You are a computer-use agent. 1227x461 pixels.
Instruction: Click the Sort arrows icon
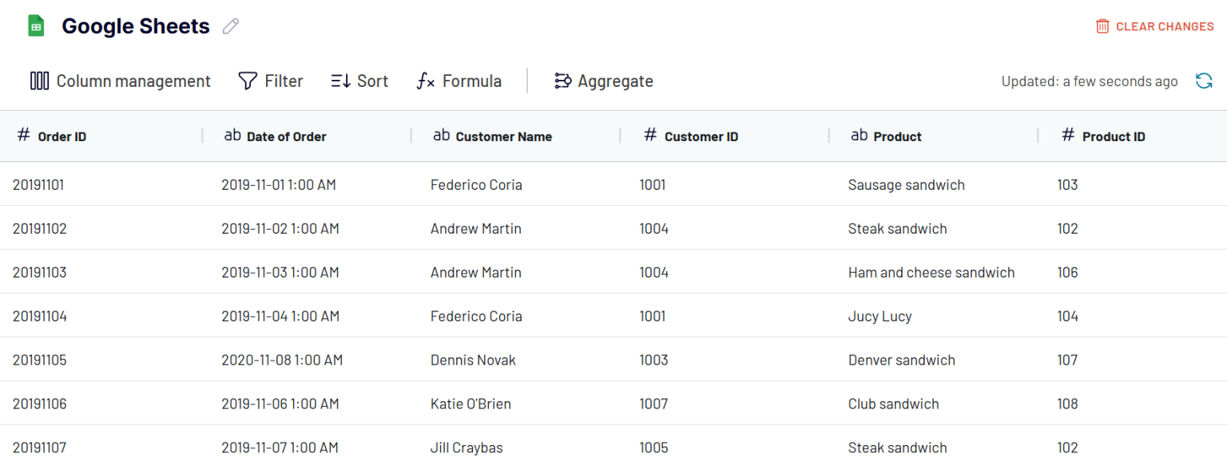click(x=339, y=81)
